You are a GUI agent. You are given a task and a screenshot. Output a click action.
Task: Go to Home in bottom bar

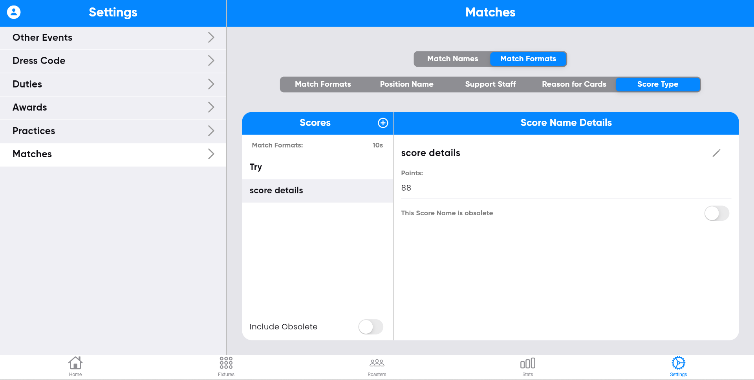point(75,367)
